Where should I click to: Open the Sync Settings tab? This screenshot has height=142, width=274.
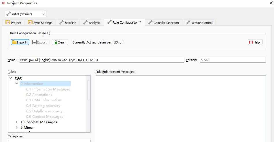click(40, 23)
